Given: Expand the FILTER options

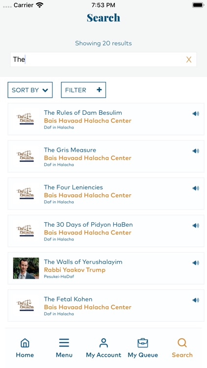Looking at the screenshot, I should [83, 90].
